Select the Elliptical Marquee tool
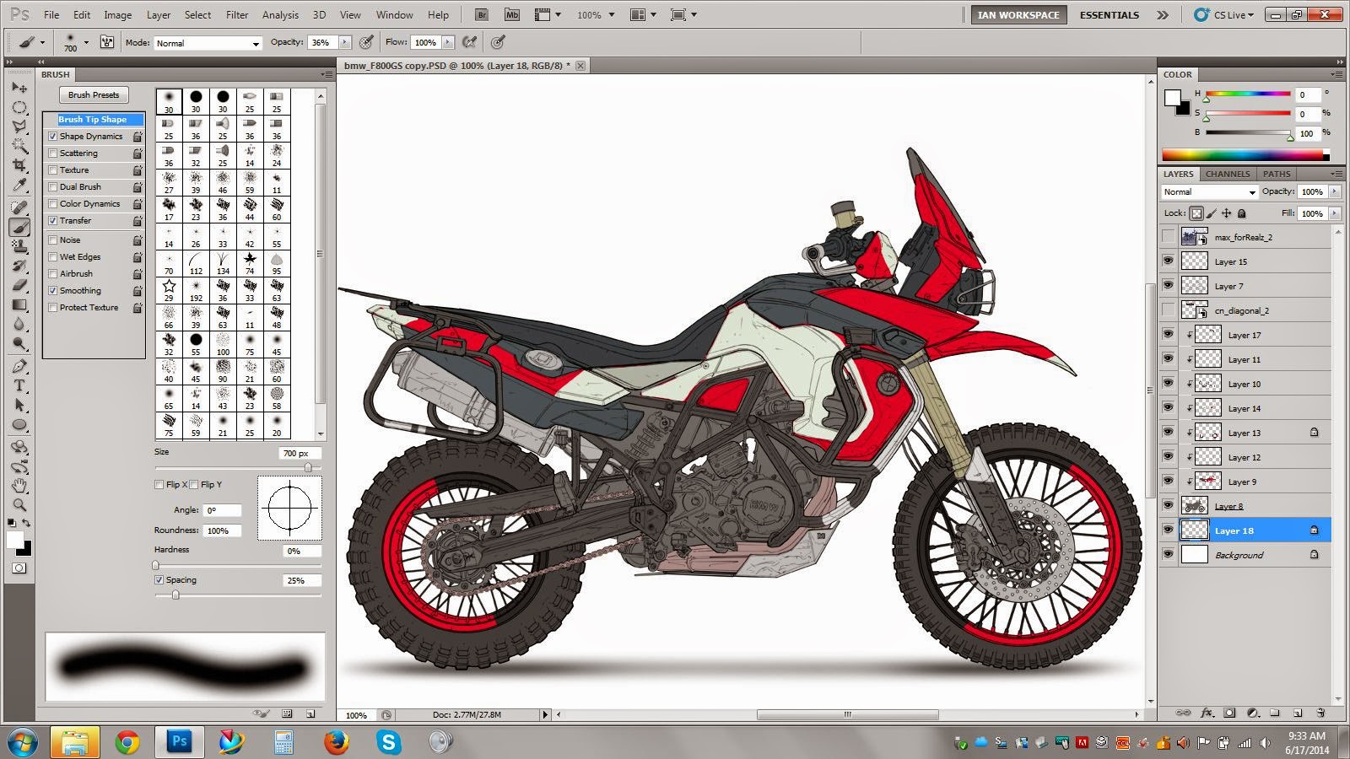 19,107
